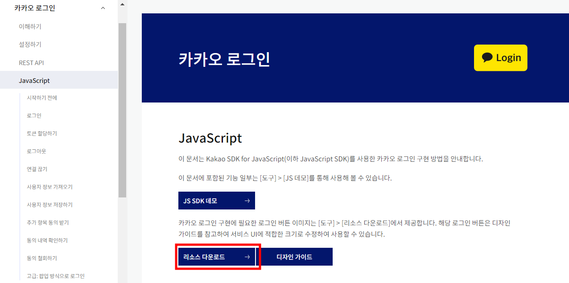Open the 설정하기 sidebar page
This screenshot has width=569, height=283.
coord(30,45)
